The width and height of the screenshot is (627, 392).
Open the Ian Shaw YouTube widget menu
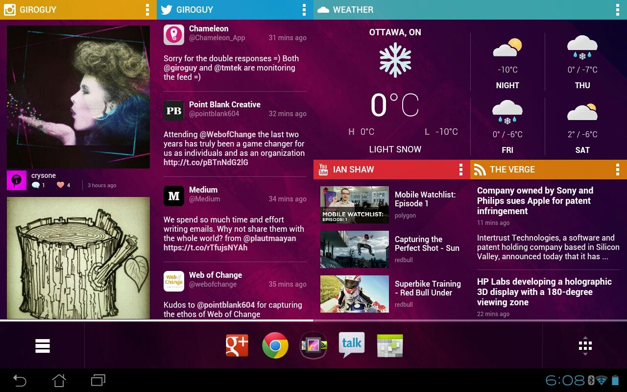point(460,170)
